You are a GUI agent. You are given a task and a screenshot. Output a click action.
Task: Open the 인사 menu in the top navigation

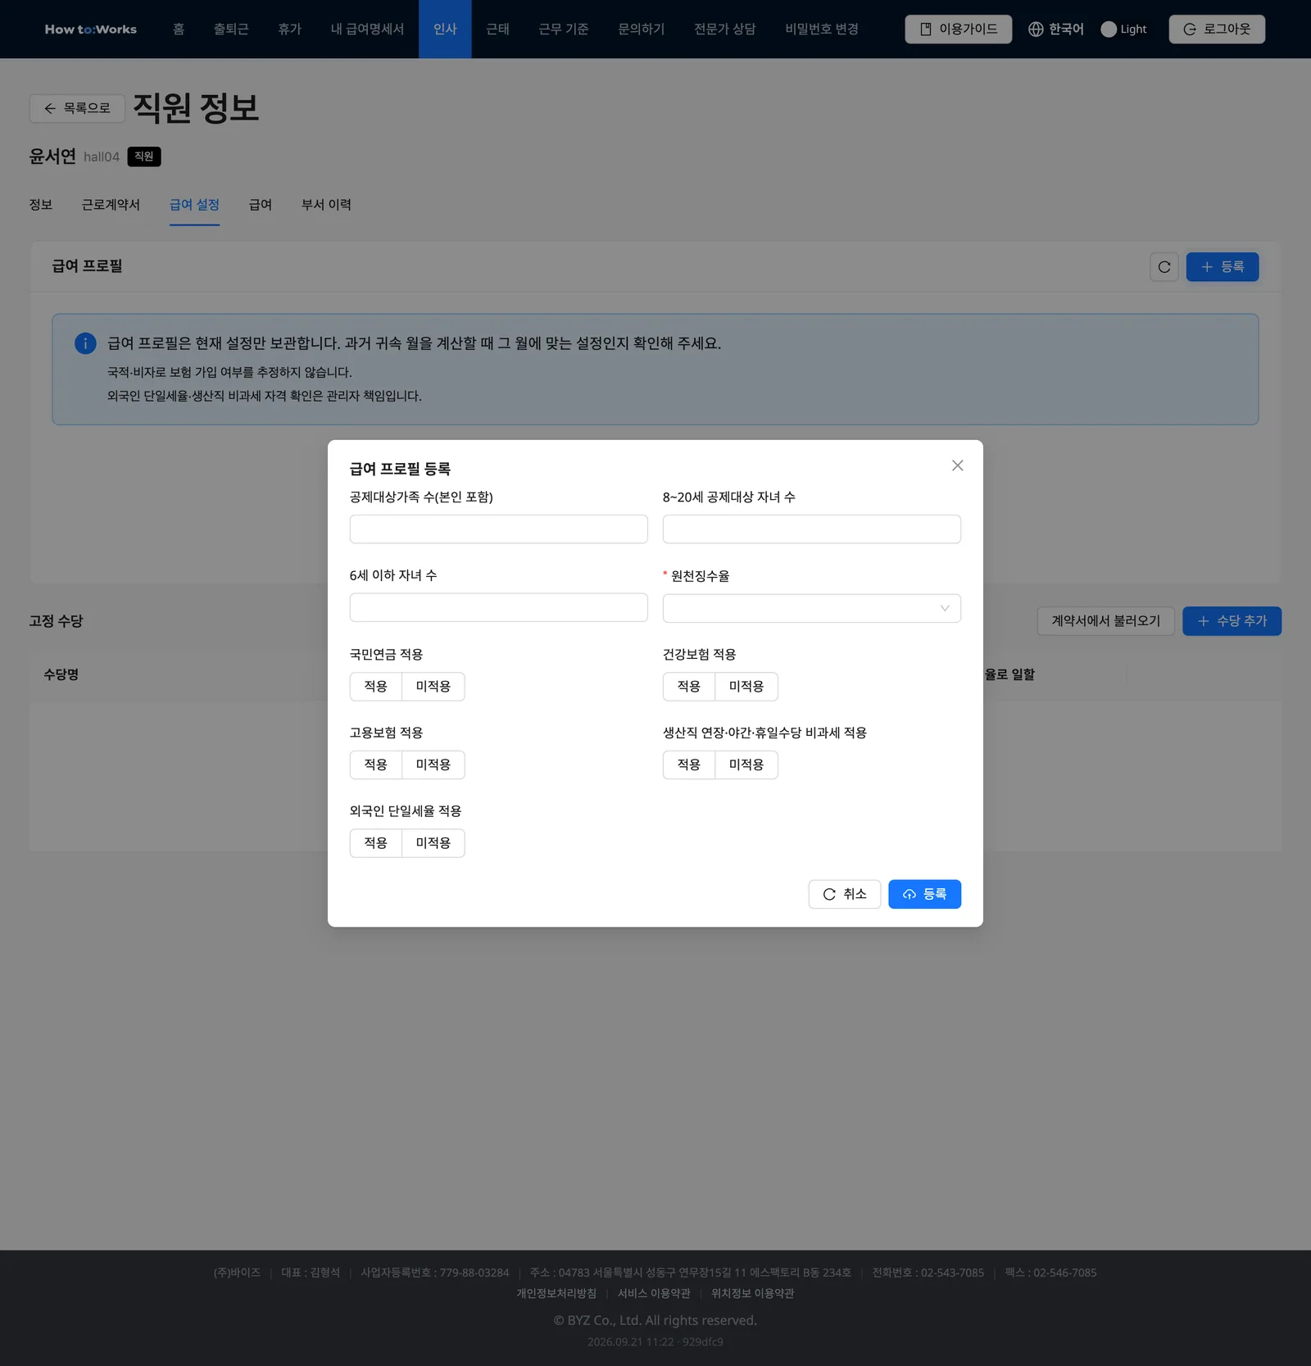coord(445,29)
